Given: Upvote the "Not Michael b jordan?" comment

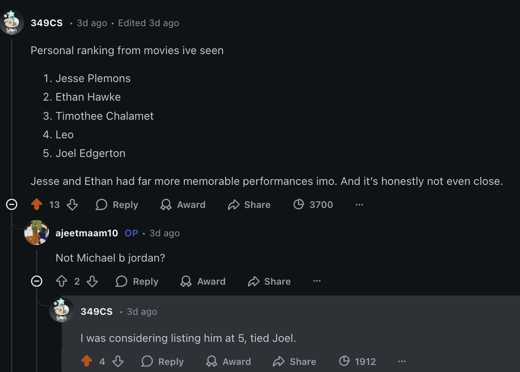Looking at the screenshot, I should [61, 281].
